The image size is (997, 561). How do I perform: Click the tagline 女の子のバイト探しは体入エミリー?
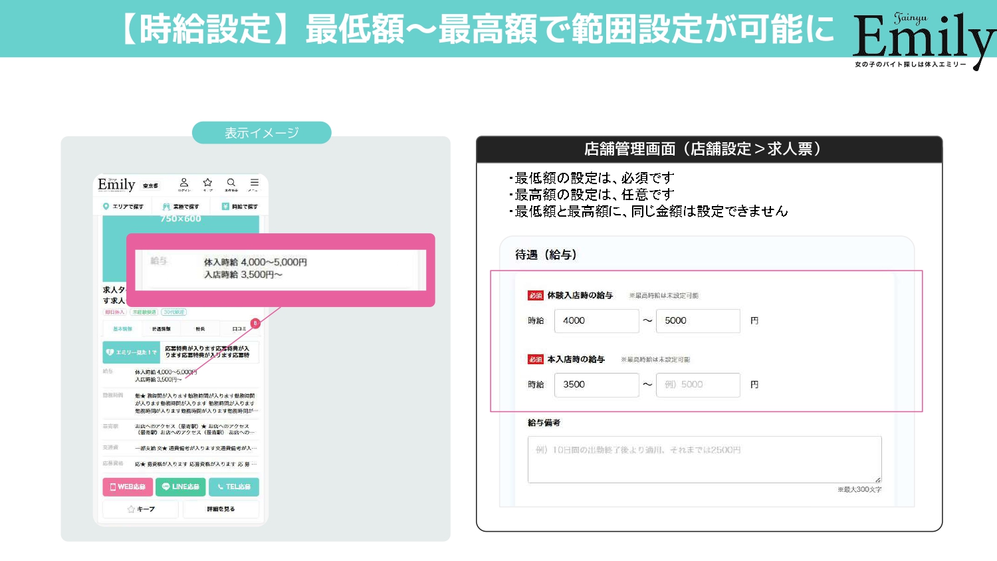pyautogui.click(x=911, y=64)
